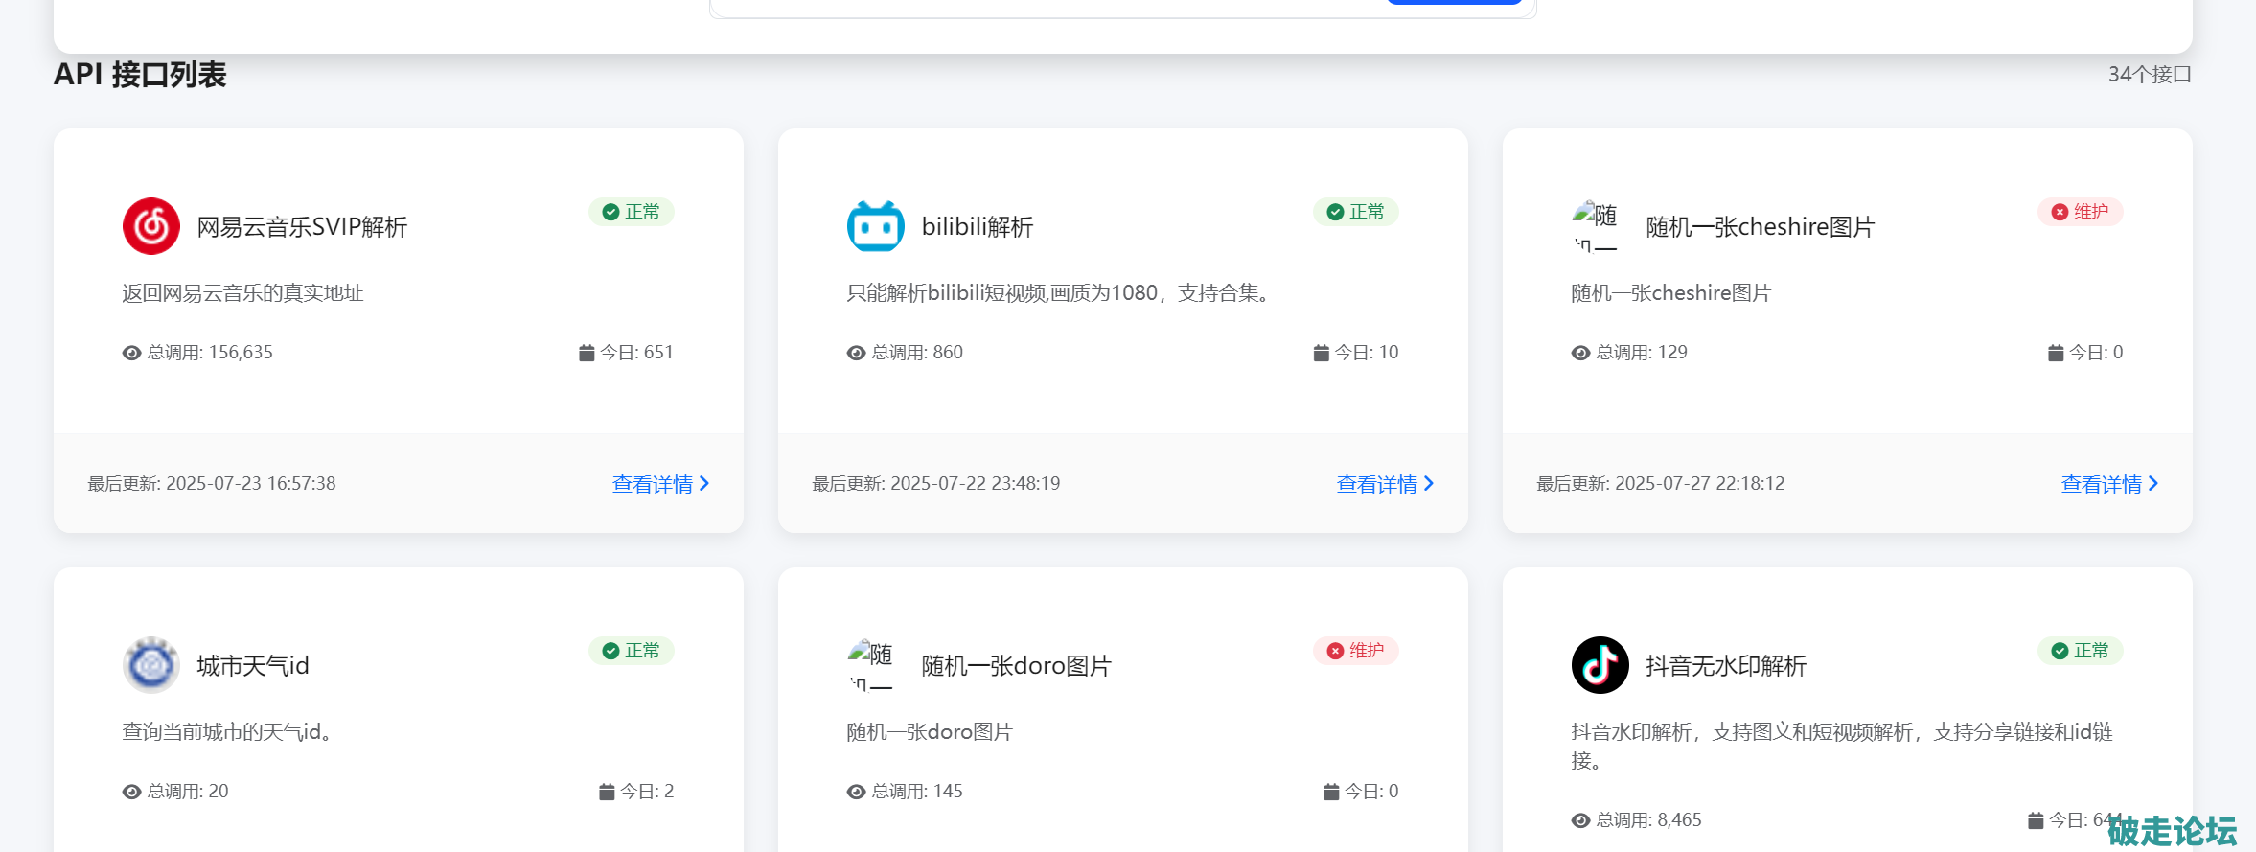Open 查看详情 for 随机一张cheshire图片
This screenshot has width=2256, height=852.
pos(2109,484)
